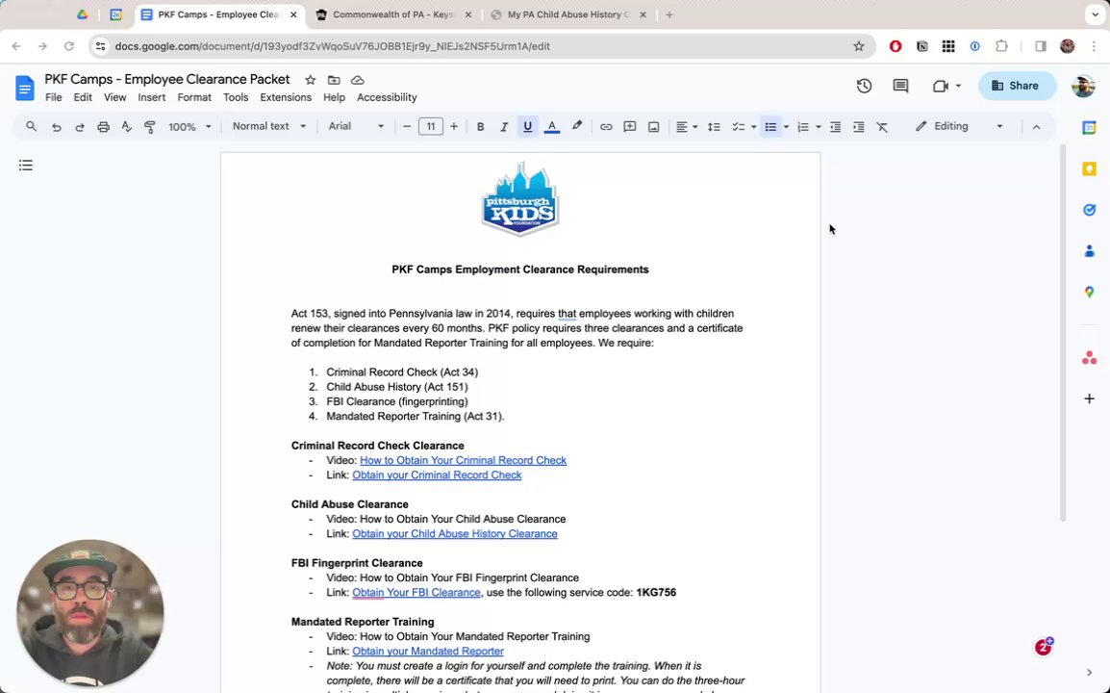Open the Arial font dropdown
Screen dimensions: 1110x693
356,126
